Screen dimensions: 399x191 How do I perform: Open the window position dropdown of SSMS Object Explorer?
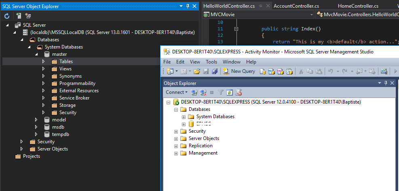tap(380, 83)
